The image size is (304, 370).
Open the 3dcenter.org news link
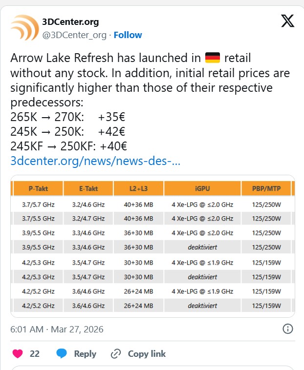coord(95,161)
